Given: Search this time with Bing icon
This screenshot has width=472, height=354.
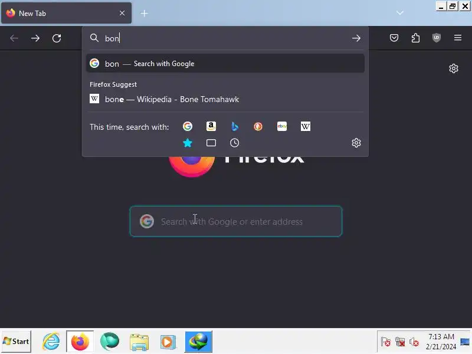Looking at the screenshot, I should pyautogui.click(x=234, y=126).
